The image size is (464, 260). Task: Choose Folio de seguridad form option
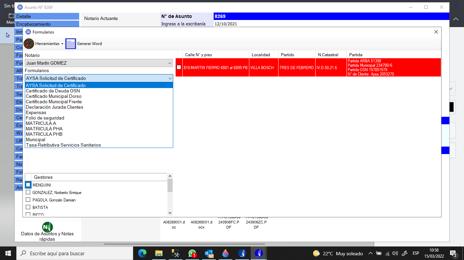(x=45, y=118)
